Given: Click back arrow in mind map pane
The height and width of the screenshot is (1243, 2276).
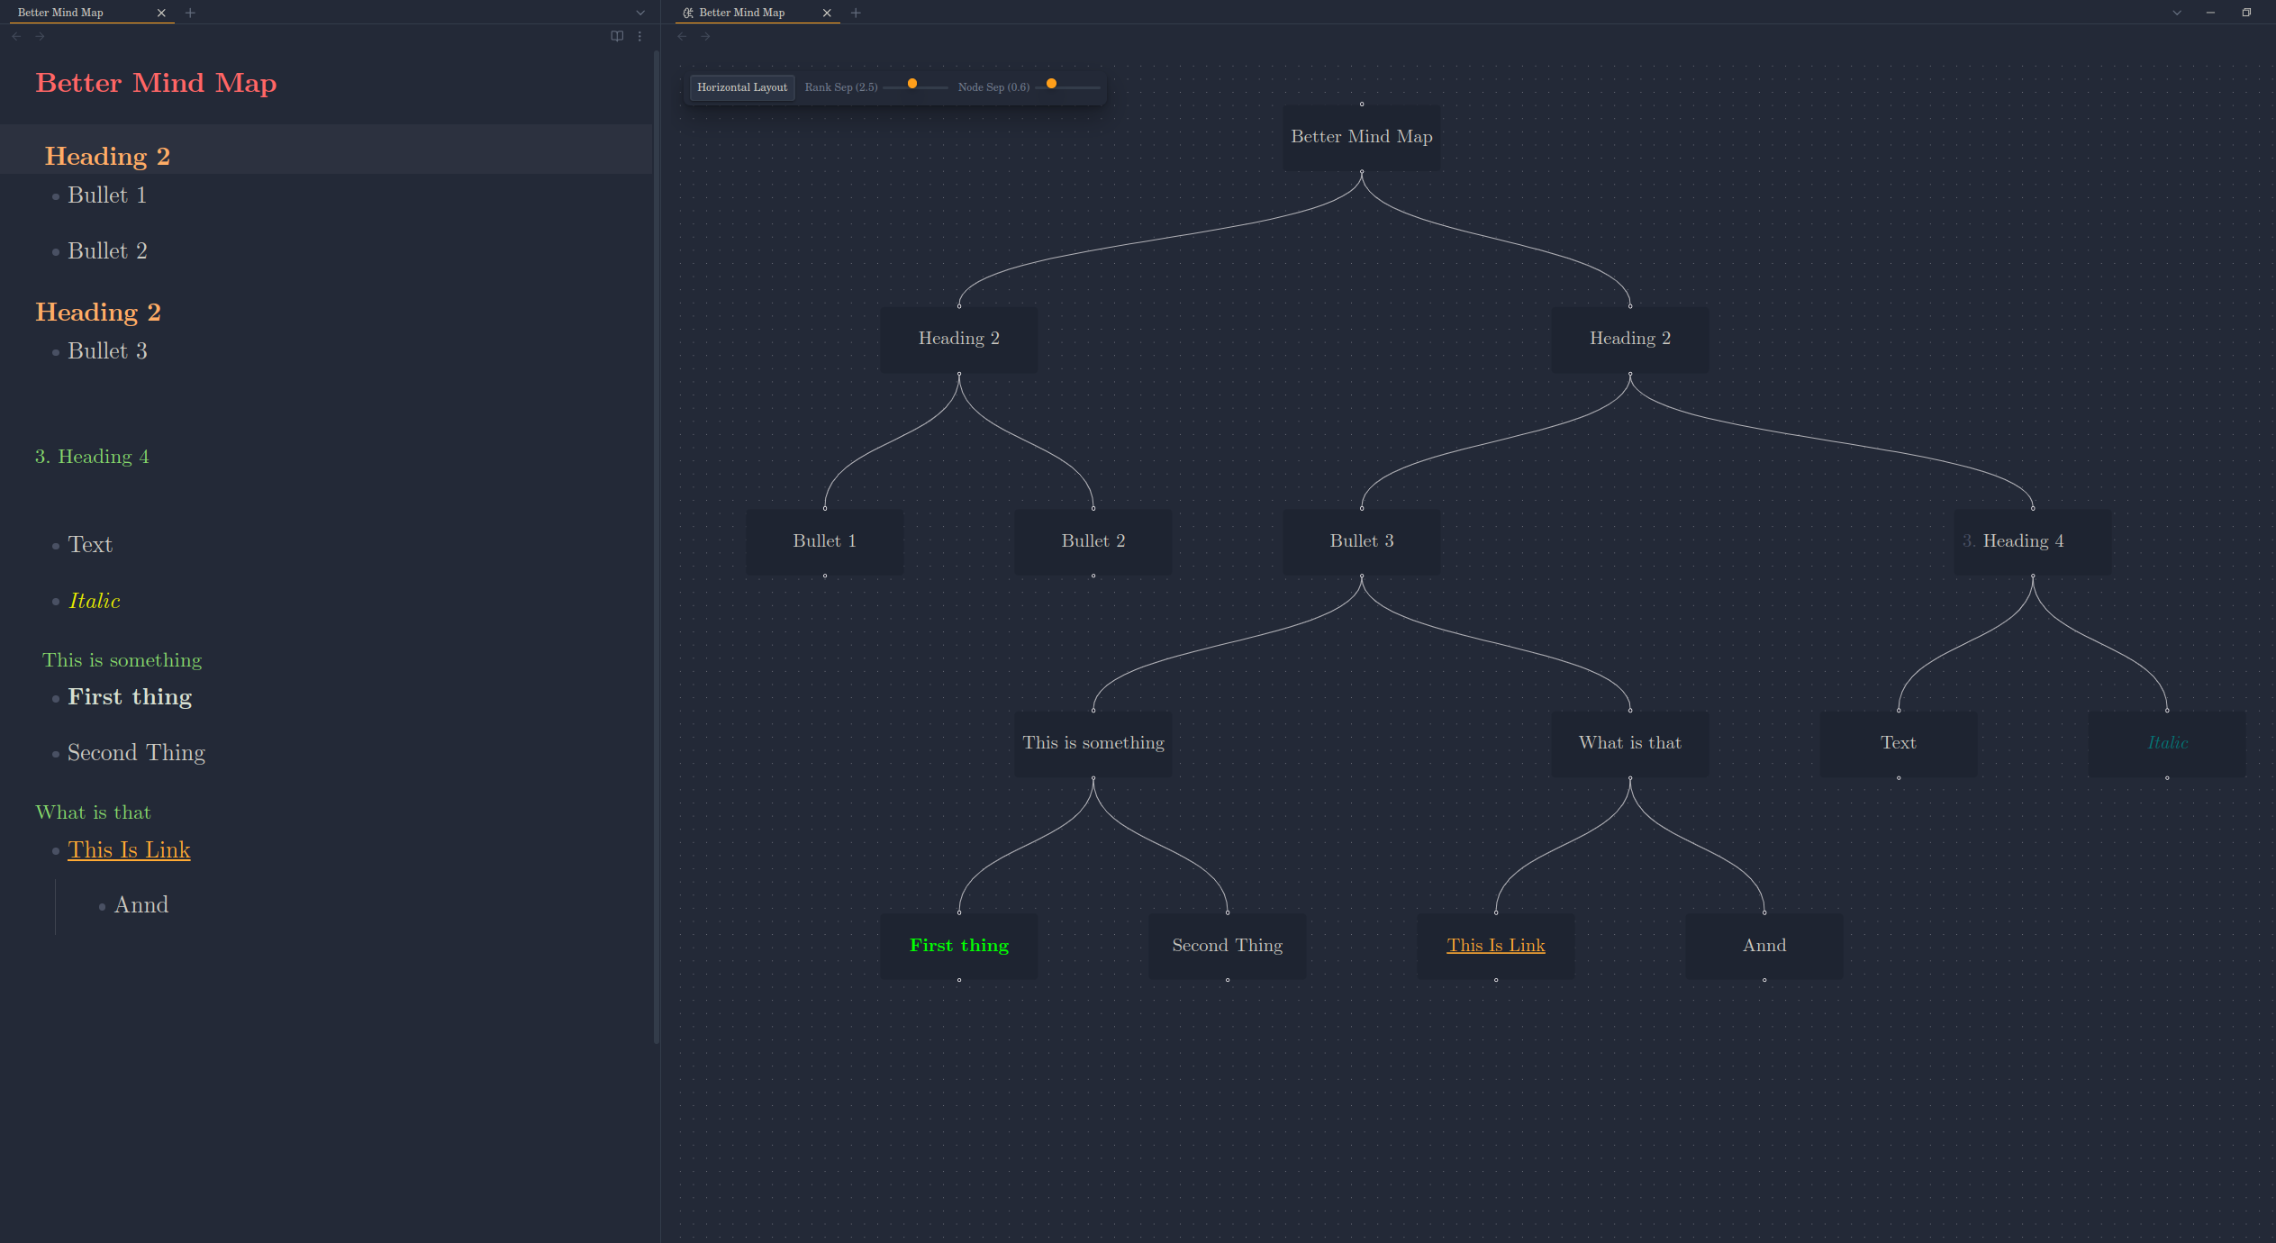Looking at the screenshot, I should pos(682,36).
